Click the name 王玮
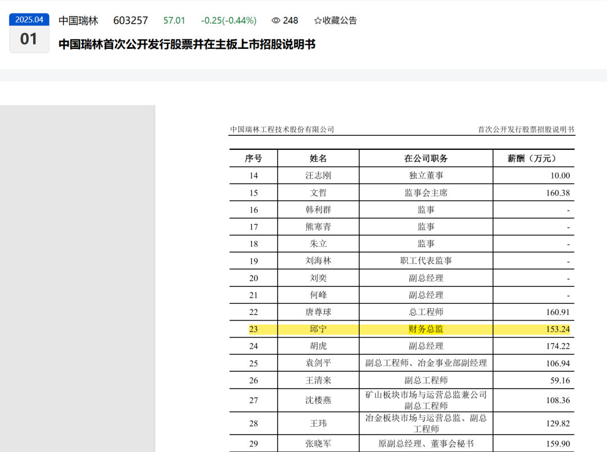Screen dimensions: 607x452 click(318, 423)
